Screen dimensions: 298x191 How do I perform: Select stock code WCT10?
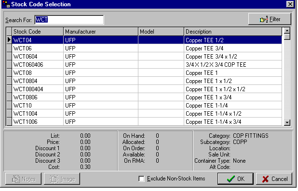(x=23, y=105)
